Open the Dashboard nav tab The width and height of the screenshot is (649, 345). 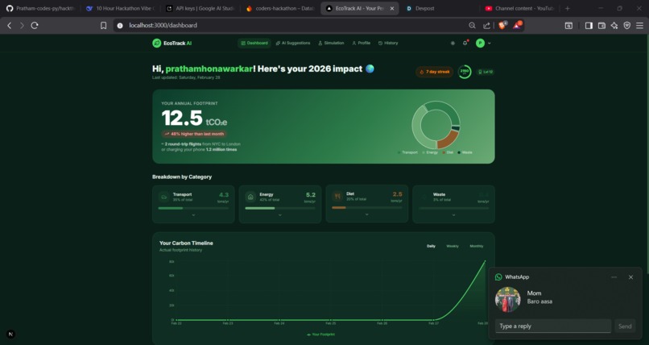pyautogui.click(x=254, y=43)
